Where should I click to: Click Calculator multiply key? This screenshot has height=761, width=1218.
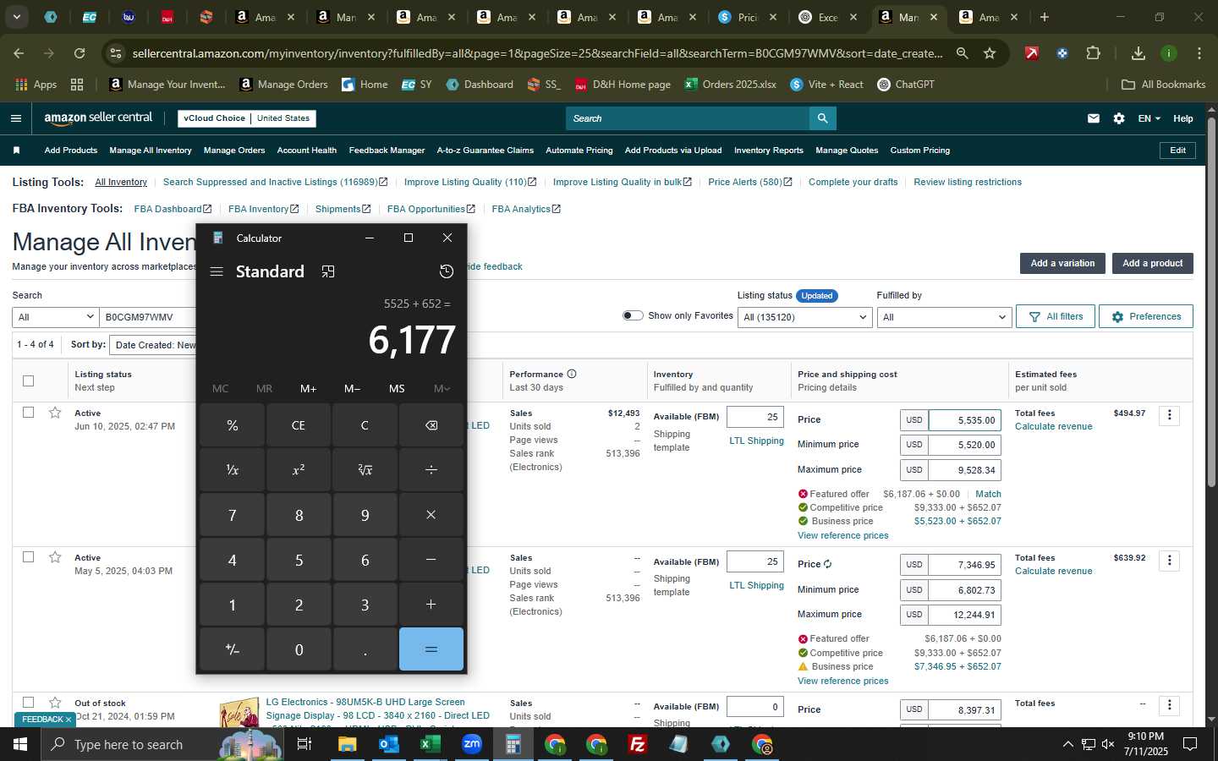(x=431, y=515)
